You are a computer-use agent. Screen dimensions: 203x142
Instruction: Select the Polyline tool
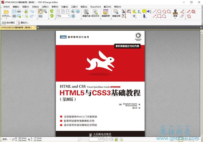pyautogui.click(x=164, y=11)
